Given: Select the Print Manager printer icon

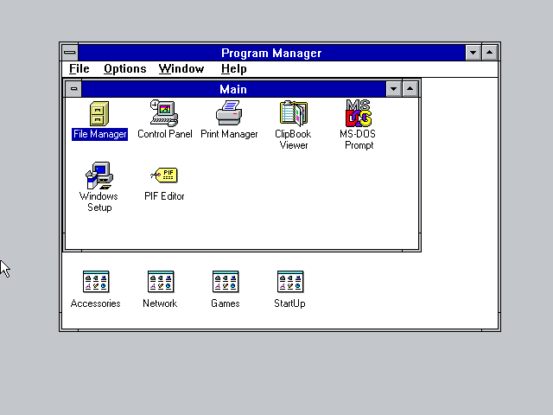Looking at the screenshot, I should pyautogui.click(x=229, y=113).
